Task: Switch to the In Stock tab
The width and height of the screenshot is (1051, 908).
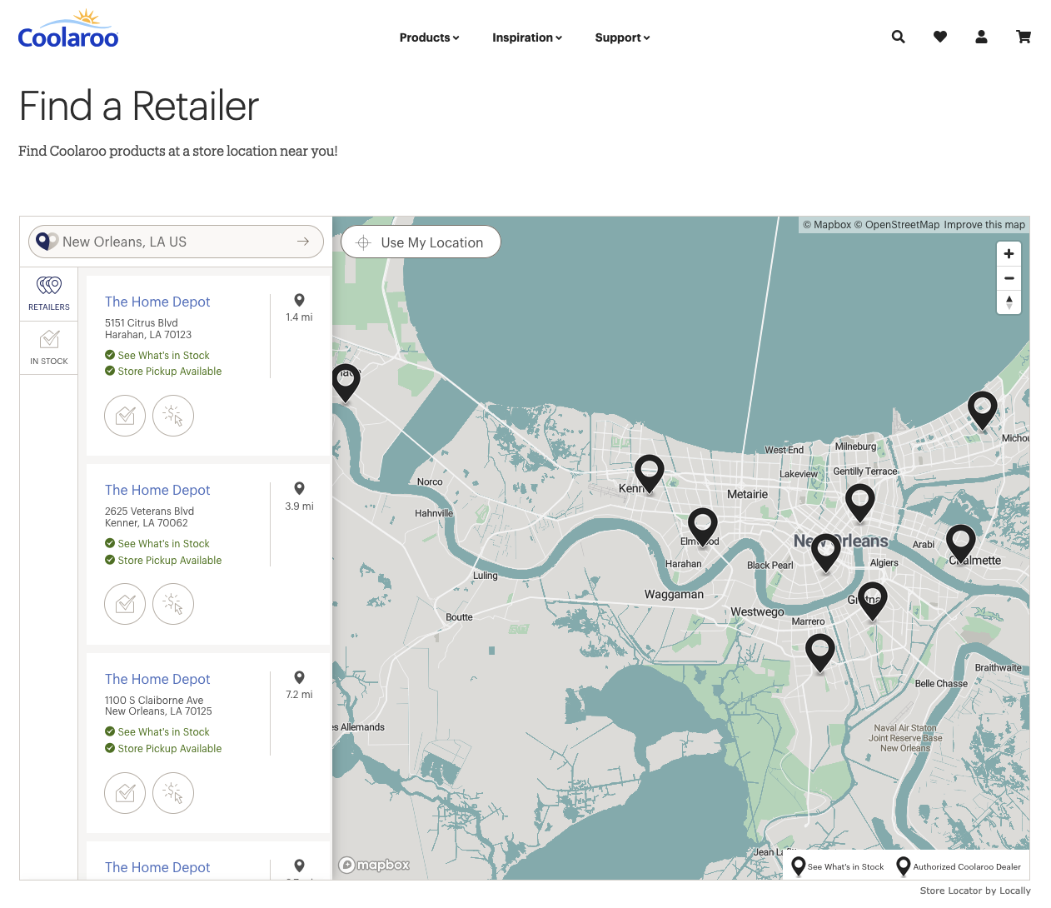Action: click(49, 347)
